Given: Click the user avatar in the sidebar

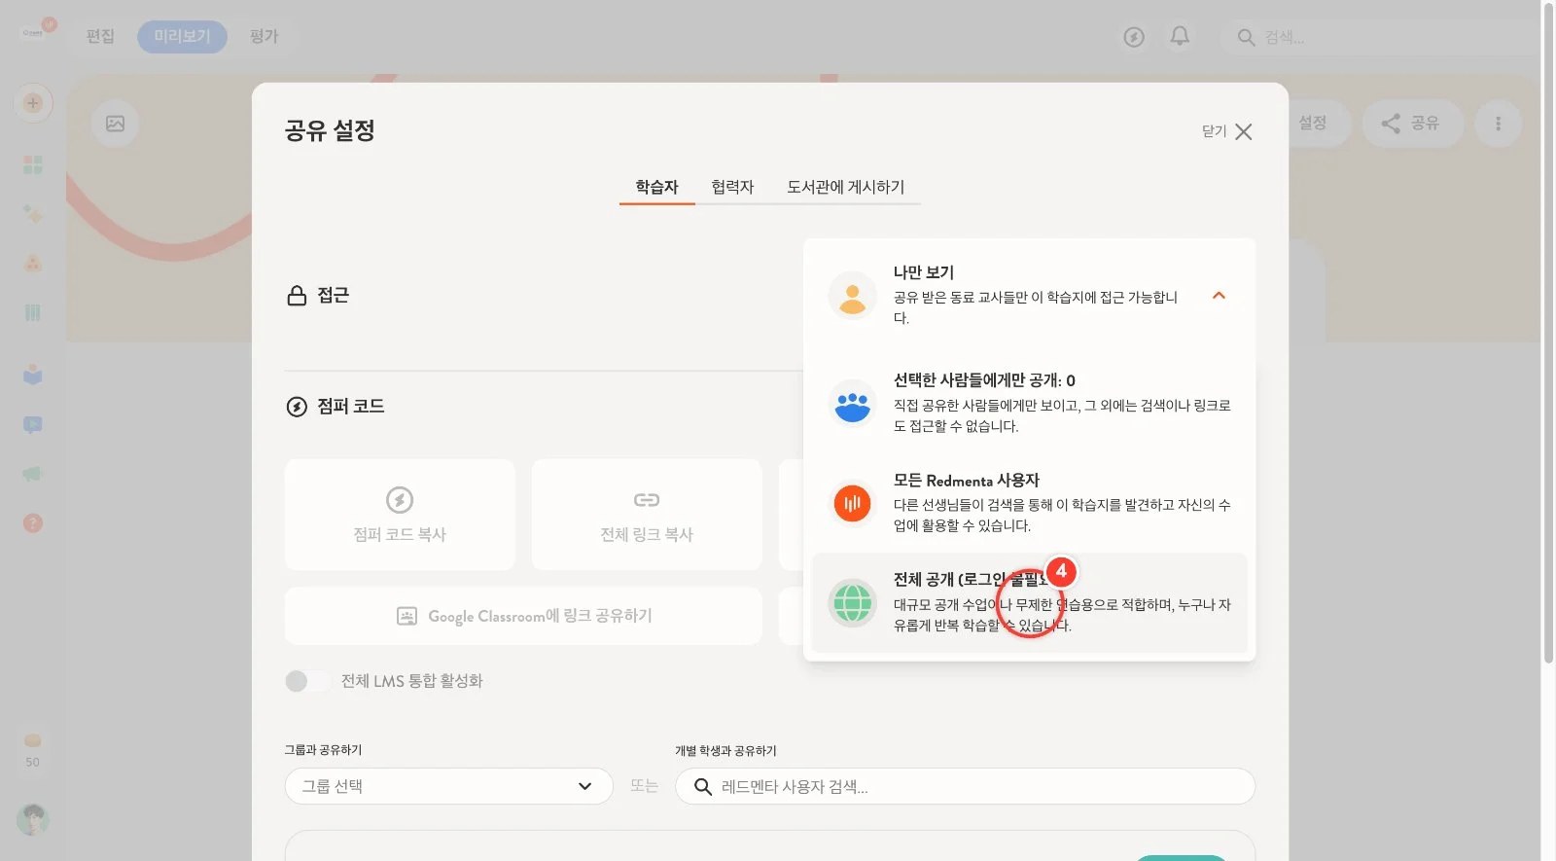Looking at the screenshot, I should pyautogui.click(x=33, y=819).
